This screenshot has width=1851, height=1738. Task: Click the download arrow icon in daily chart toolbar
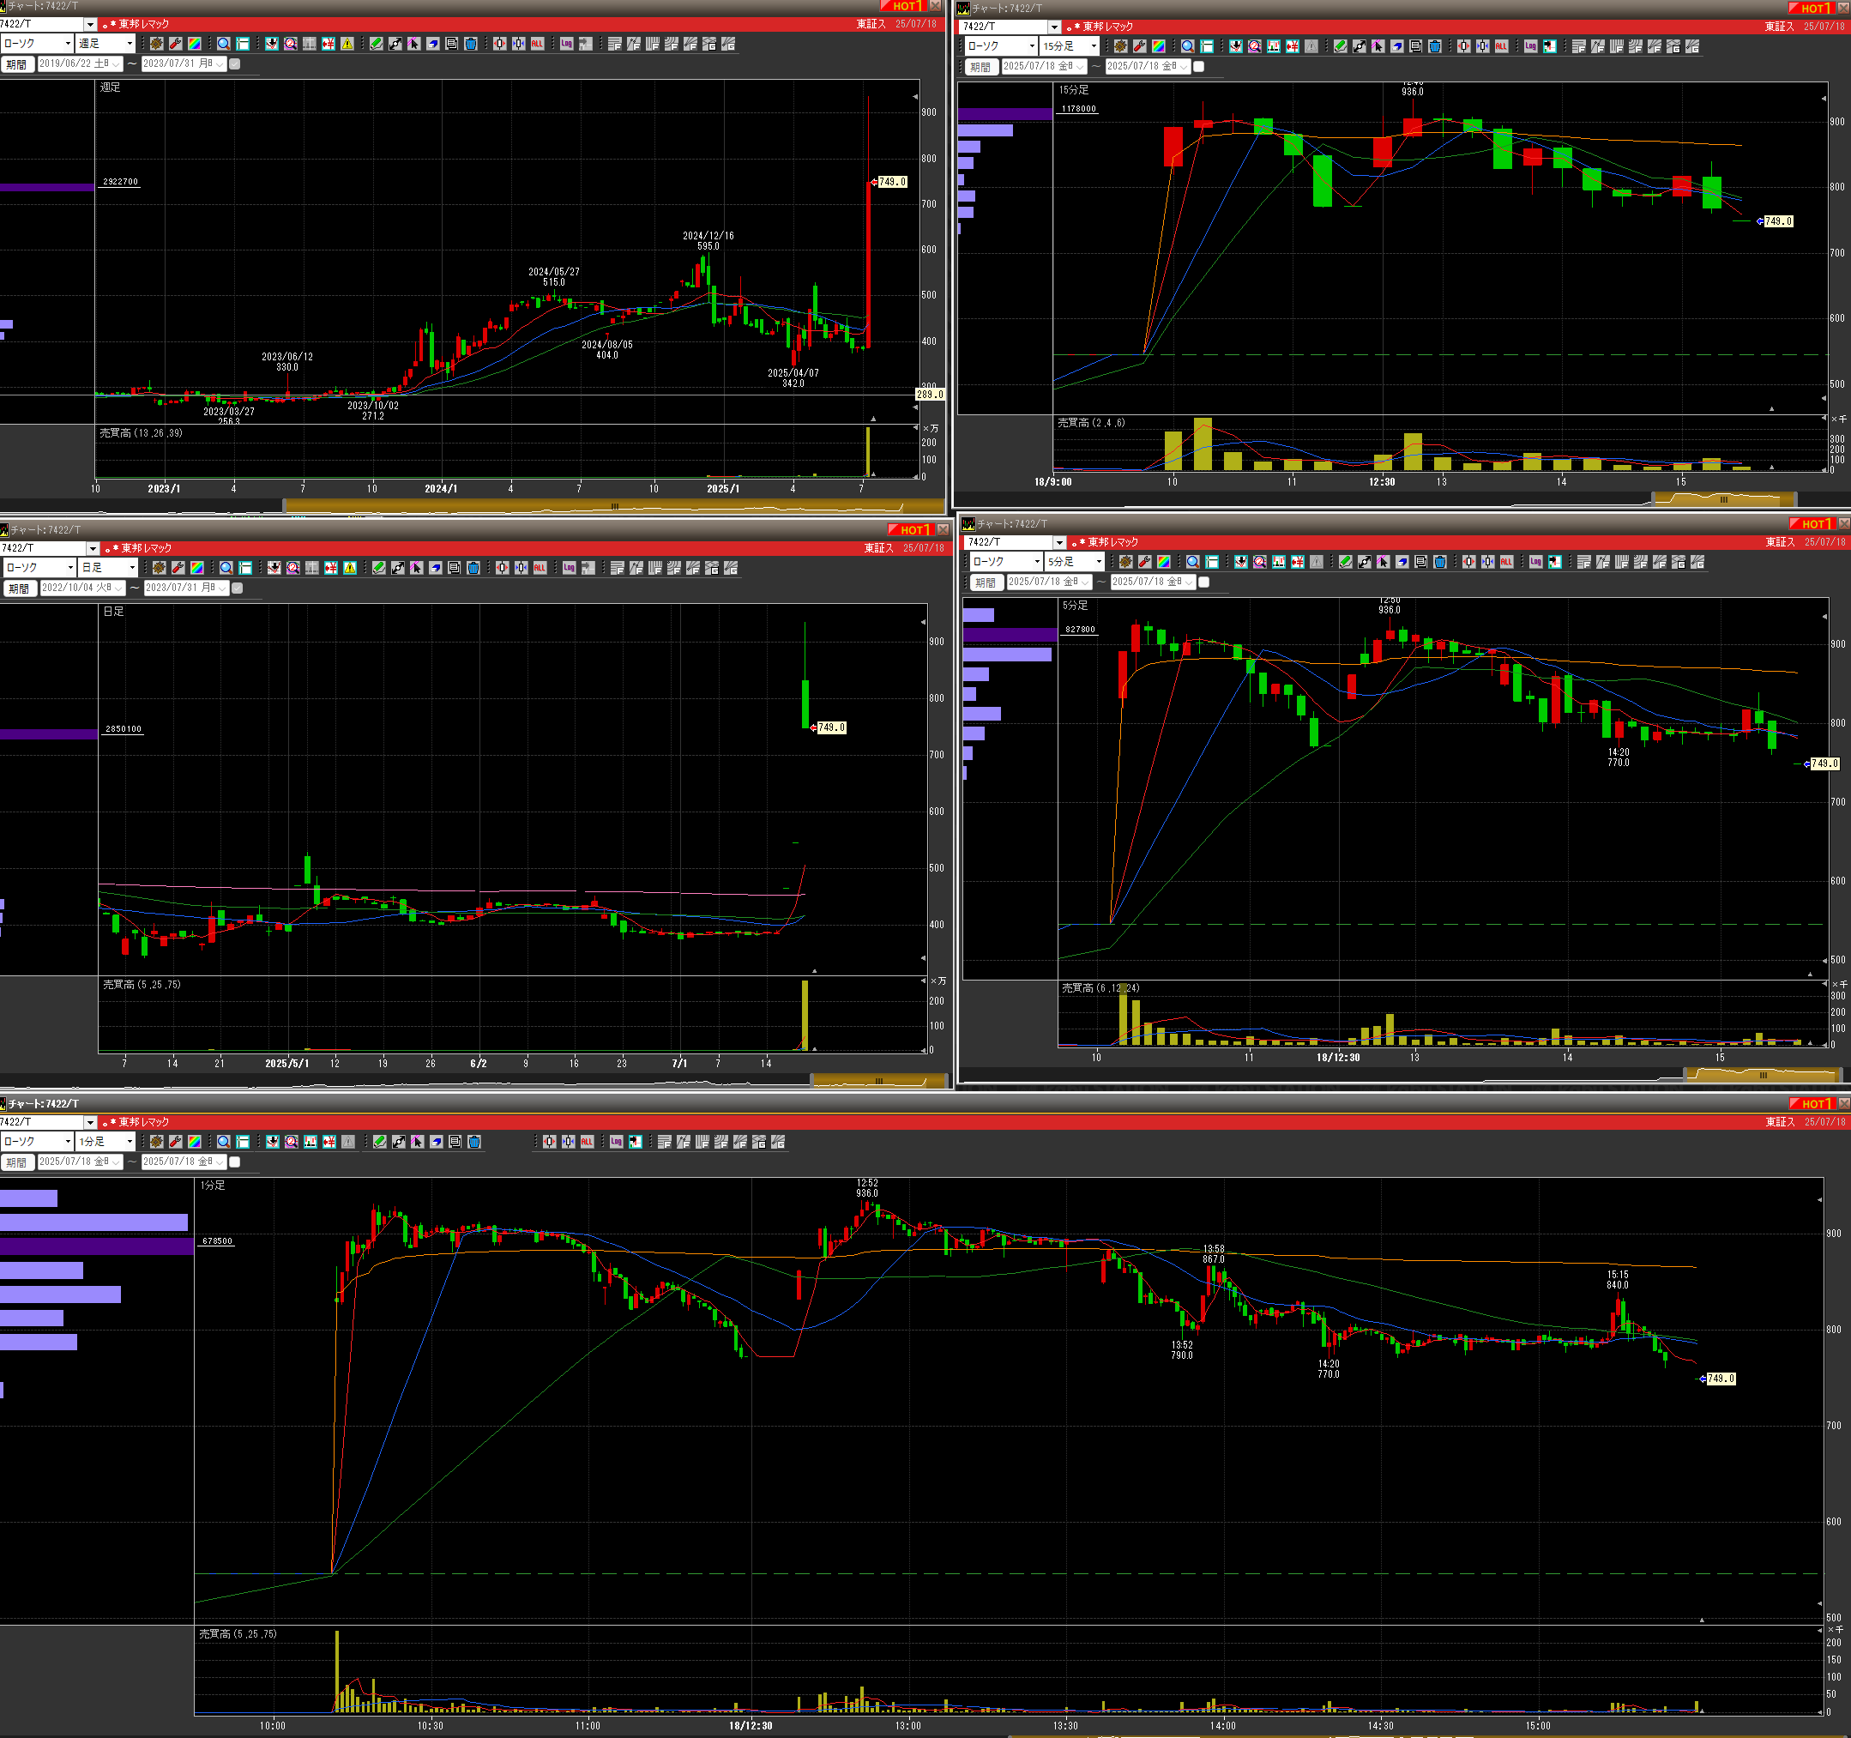coord(274,568)
